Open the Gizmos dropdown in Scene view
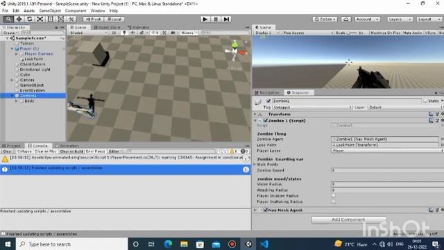444x250 pixels. click(x=189, y=33)
